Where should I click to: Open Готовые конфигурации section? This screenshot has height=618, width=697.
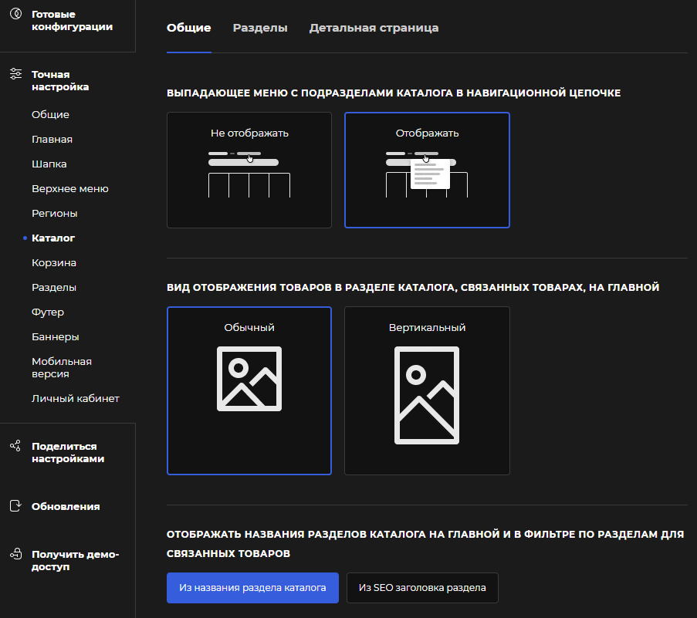(72, 20)
